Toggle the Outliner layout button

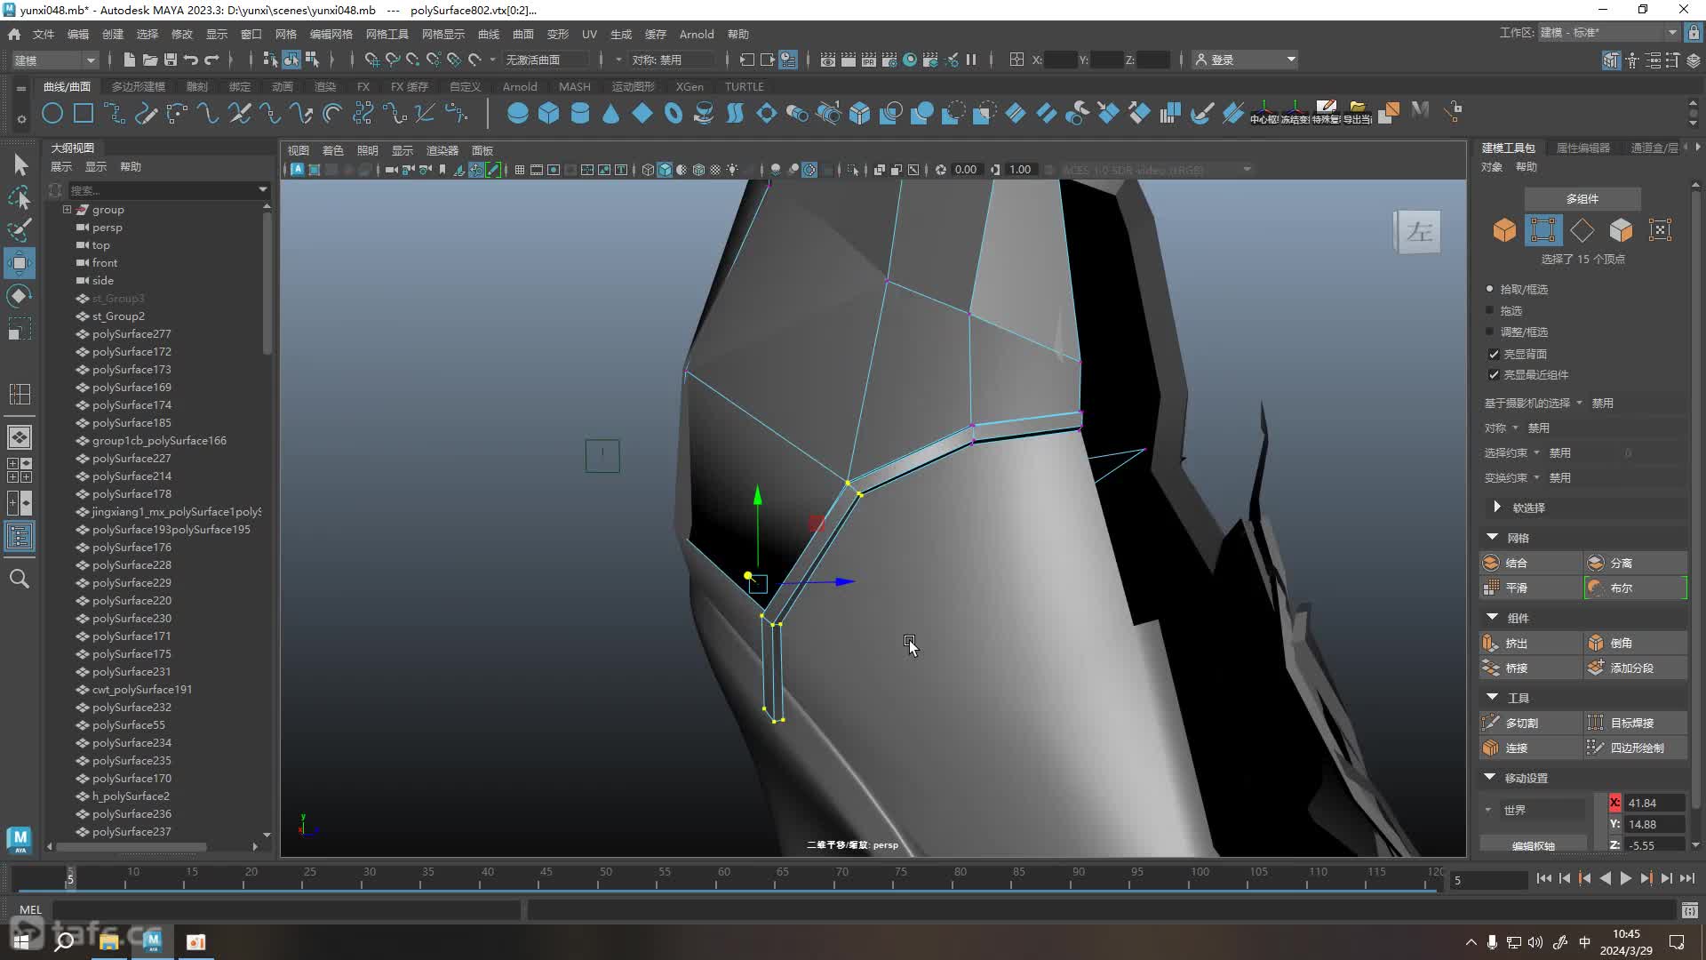(20, 536)
